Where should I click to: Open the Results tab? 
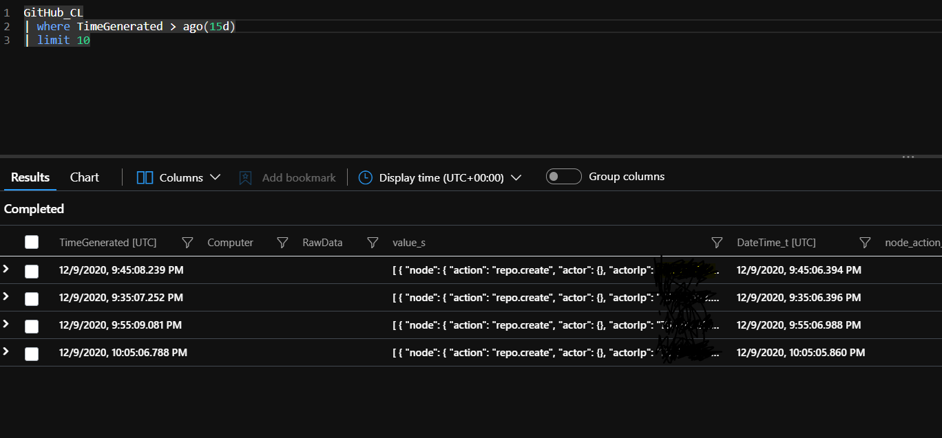[x=30, y=177]
